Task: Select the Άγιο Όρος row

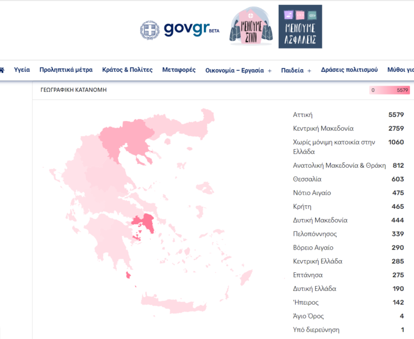Action: click(348, 316)
